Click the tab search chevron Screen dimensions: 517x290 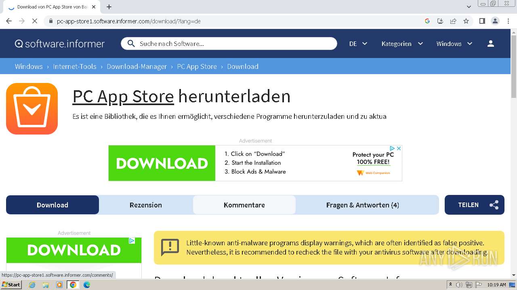[x=469, y=7]
